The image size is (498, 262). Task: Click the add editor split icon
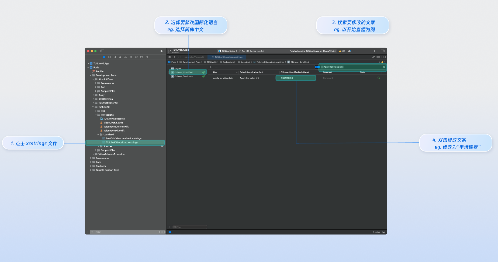(x=384, y=57)
